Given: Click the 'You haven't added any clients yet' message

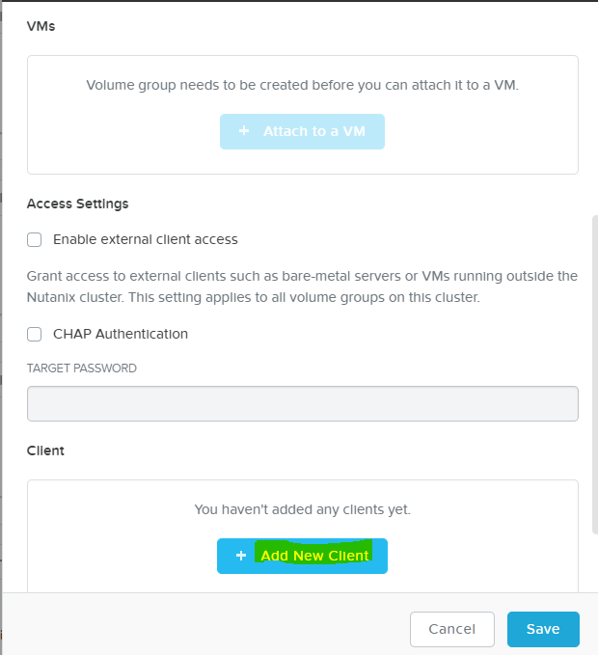Looking at the screenshot, I should [x=302, y=508].
